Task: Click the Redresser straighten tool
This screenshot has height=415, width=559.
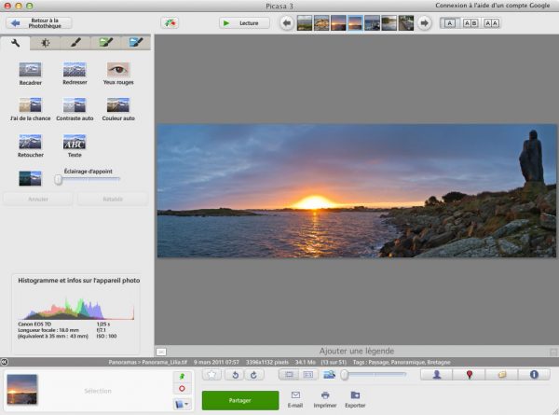Action: [75, 70]
